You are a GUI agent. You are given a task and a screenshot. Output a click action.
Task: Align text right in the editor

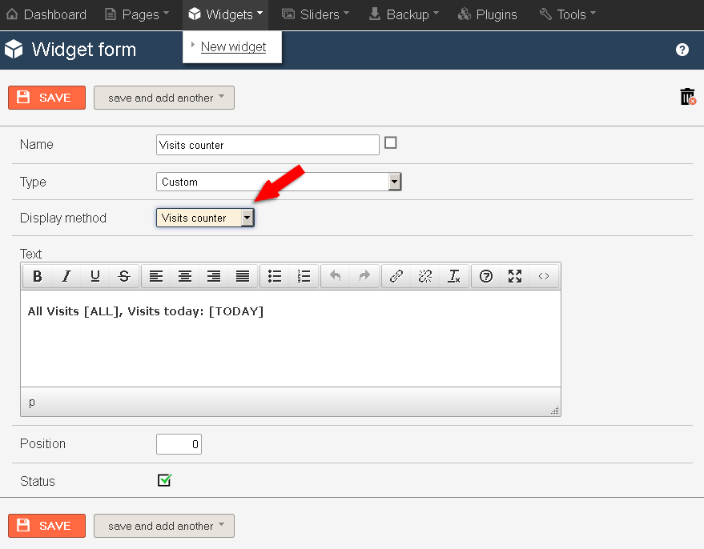coord(214,276)
